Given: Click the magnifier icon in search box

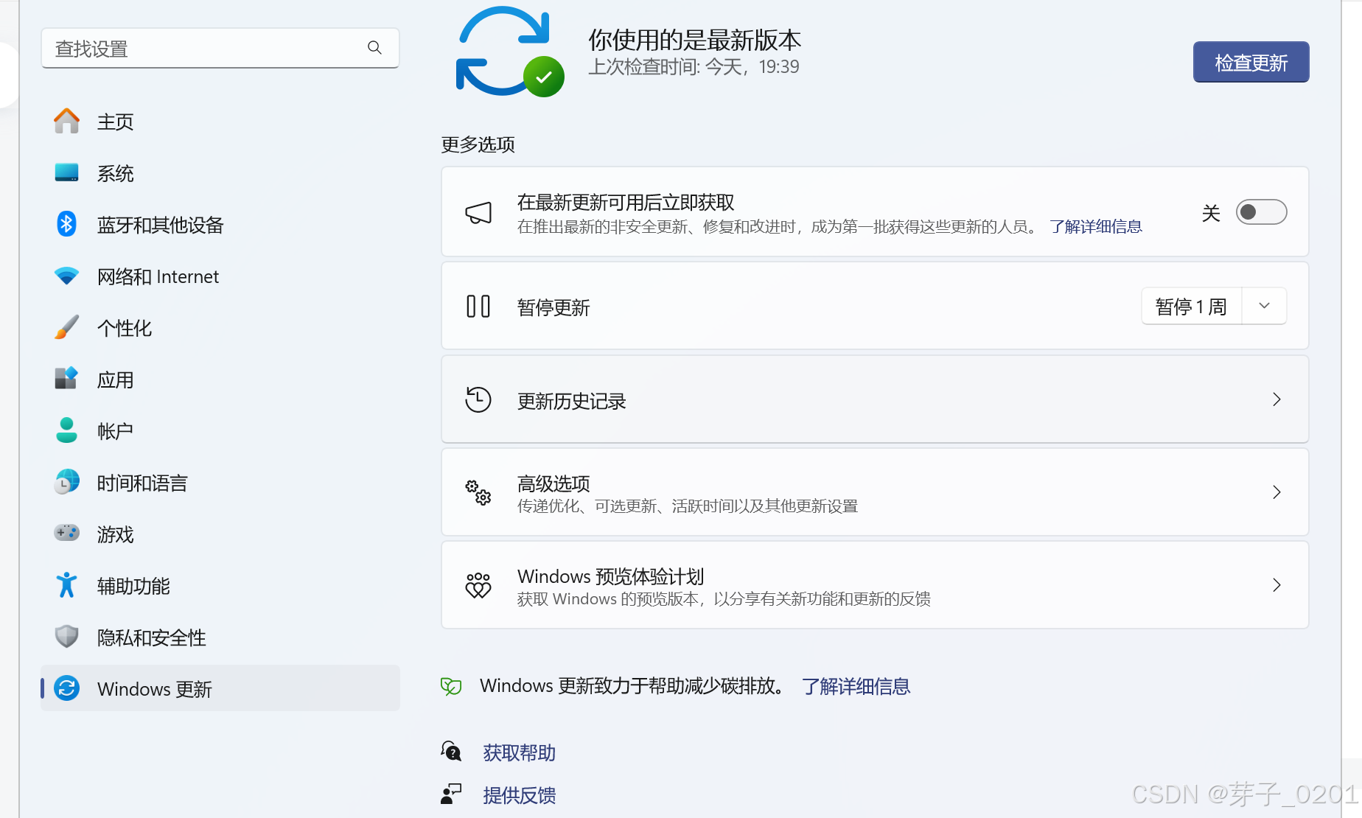Looking at the screenshot, I should pos(374,48).
